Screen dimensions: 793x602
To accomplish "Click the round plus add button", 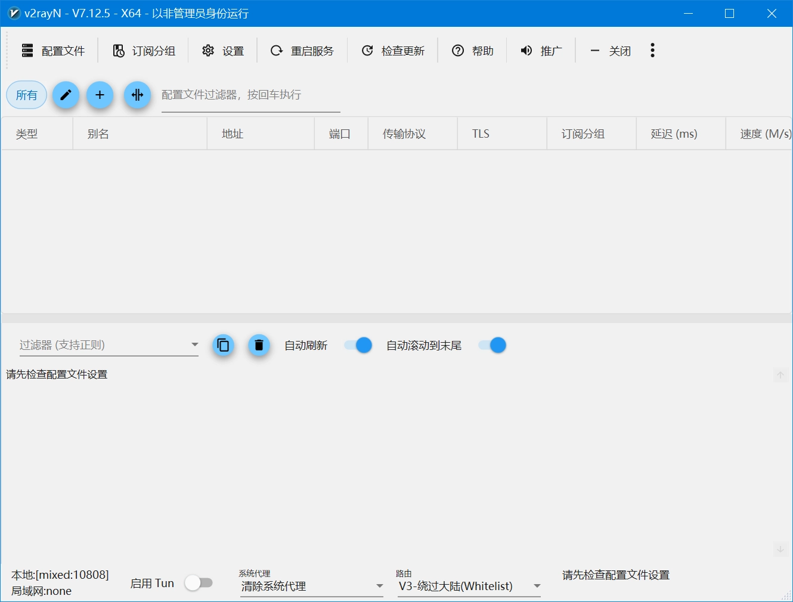I will [100, 95].
